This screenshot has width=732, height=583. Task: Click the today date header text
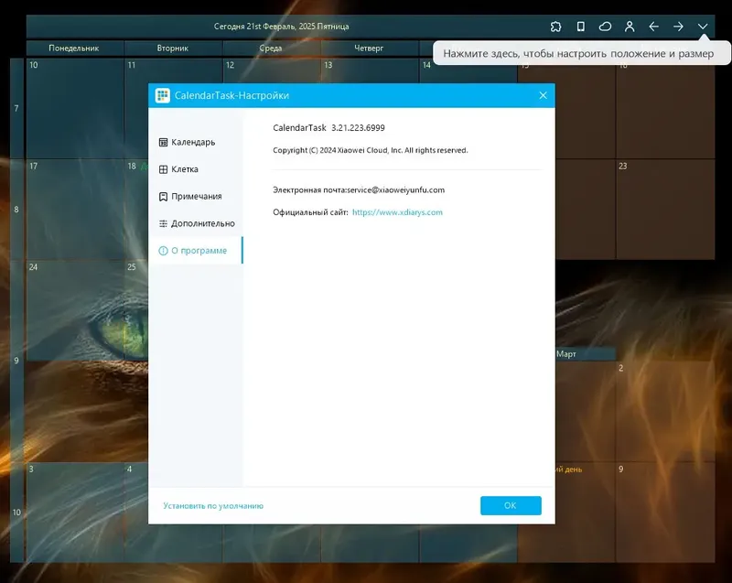(x=282, y=27)
